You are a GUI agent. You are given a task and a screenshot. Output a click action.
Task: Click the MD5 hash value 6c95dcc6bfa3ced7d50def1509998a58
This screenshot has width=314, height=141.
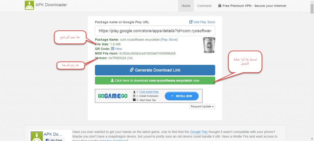147,53
